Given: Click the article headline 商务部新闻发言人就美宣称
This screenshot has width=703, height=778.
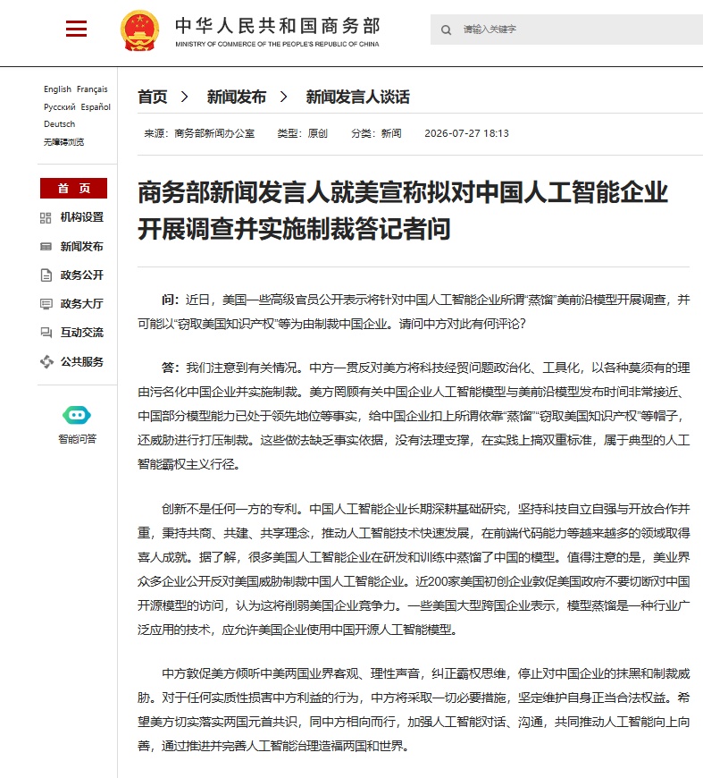Looking at the screenshot, I should pyautogui.click(x=403, y=211).
